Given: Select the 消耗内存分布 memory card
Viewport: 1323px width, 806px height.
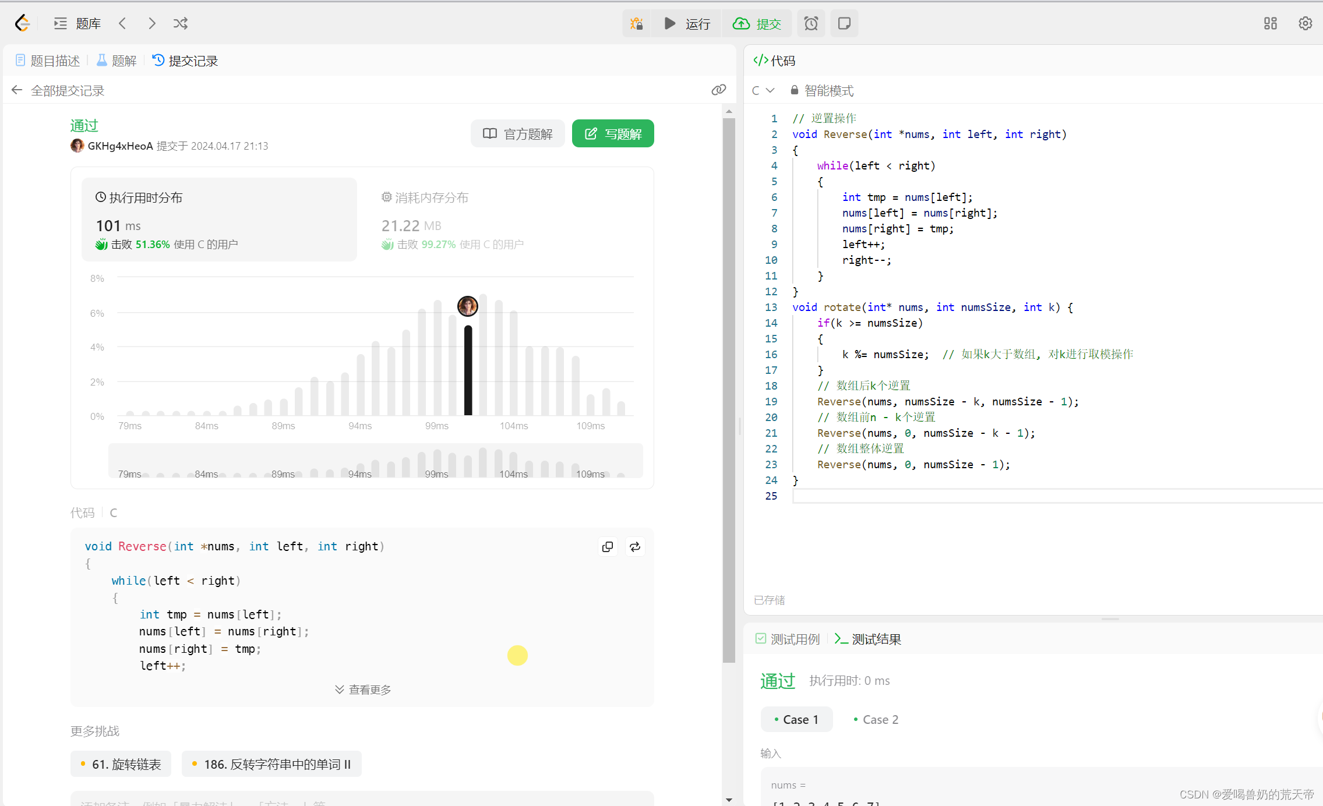Looking at the screenshot, I should pyautogui.click(x=506, y=220).
